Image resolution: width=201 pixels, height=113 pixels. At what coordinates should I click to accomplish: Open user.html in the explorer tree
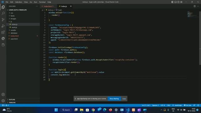(x=23, y=39)
